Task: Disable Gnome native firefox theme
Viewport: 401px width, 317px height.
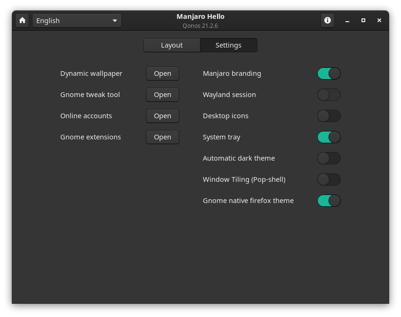Action: [x=329, y=201]
